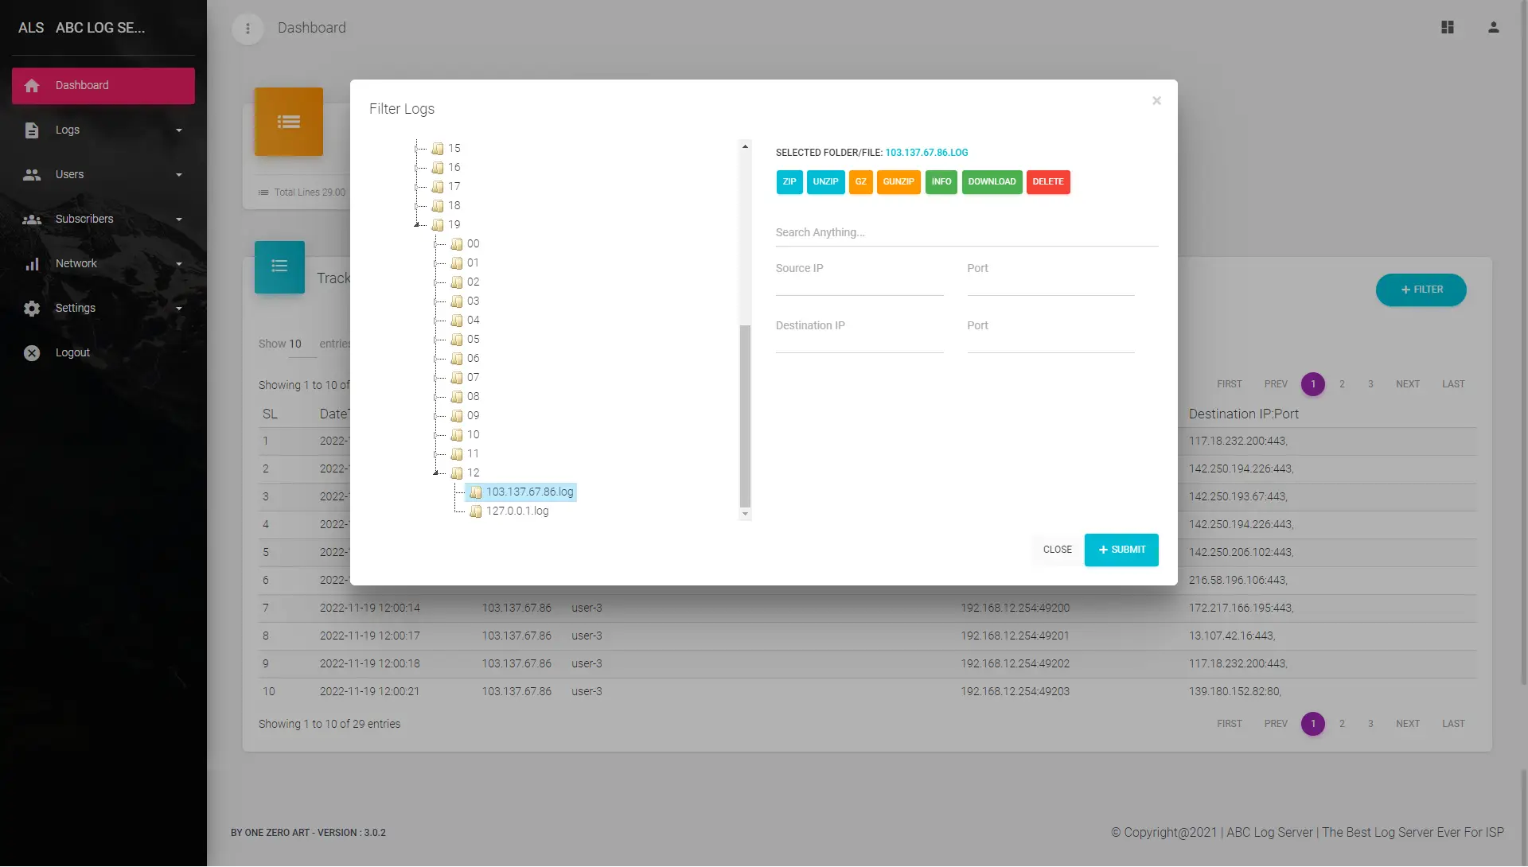The height and width of the screenshot is (867, 1528).
Task: Click the tree scrollbar down arrow
Action: [745, 515]
